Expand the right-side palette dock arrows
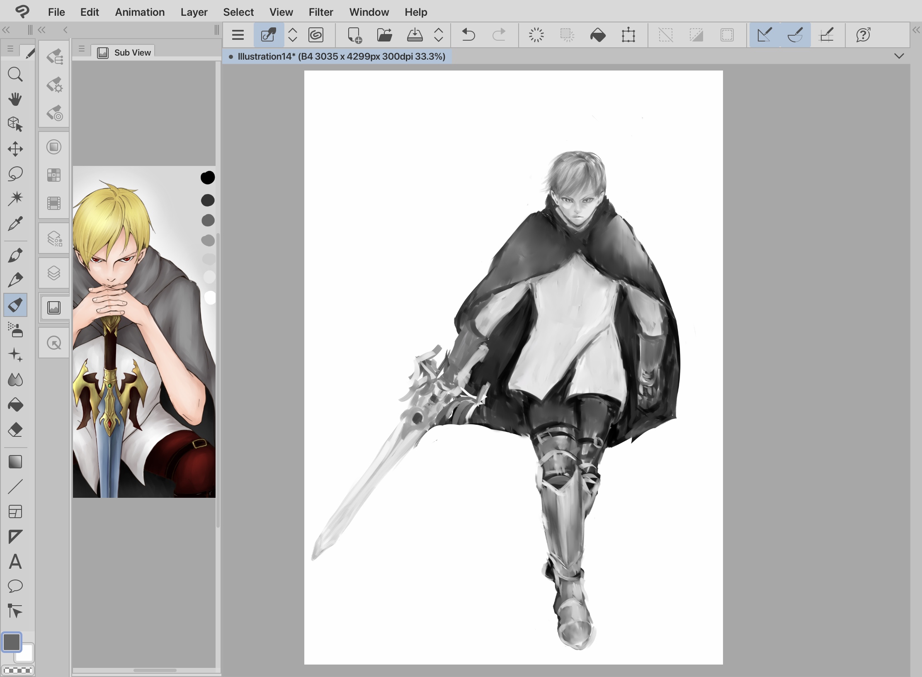 (916, 30)
